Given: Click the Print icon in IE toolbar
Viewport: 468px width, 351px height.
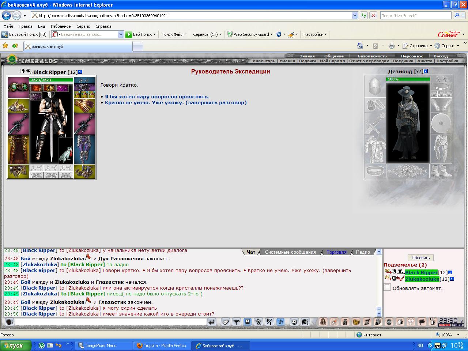Looking at the screenshot, I should click(392, 46).
